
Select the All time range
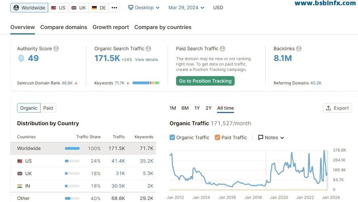tap(225, 108)
